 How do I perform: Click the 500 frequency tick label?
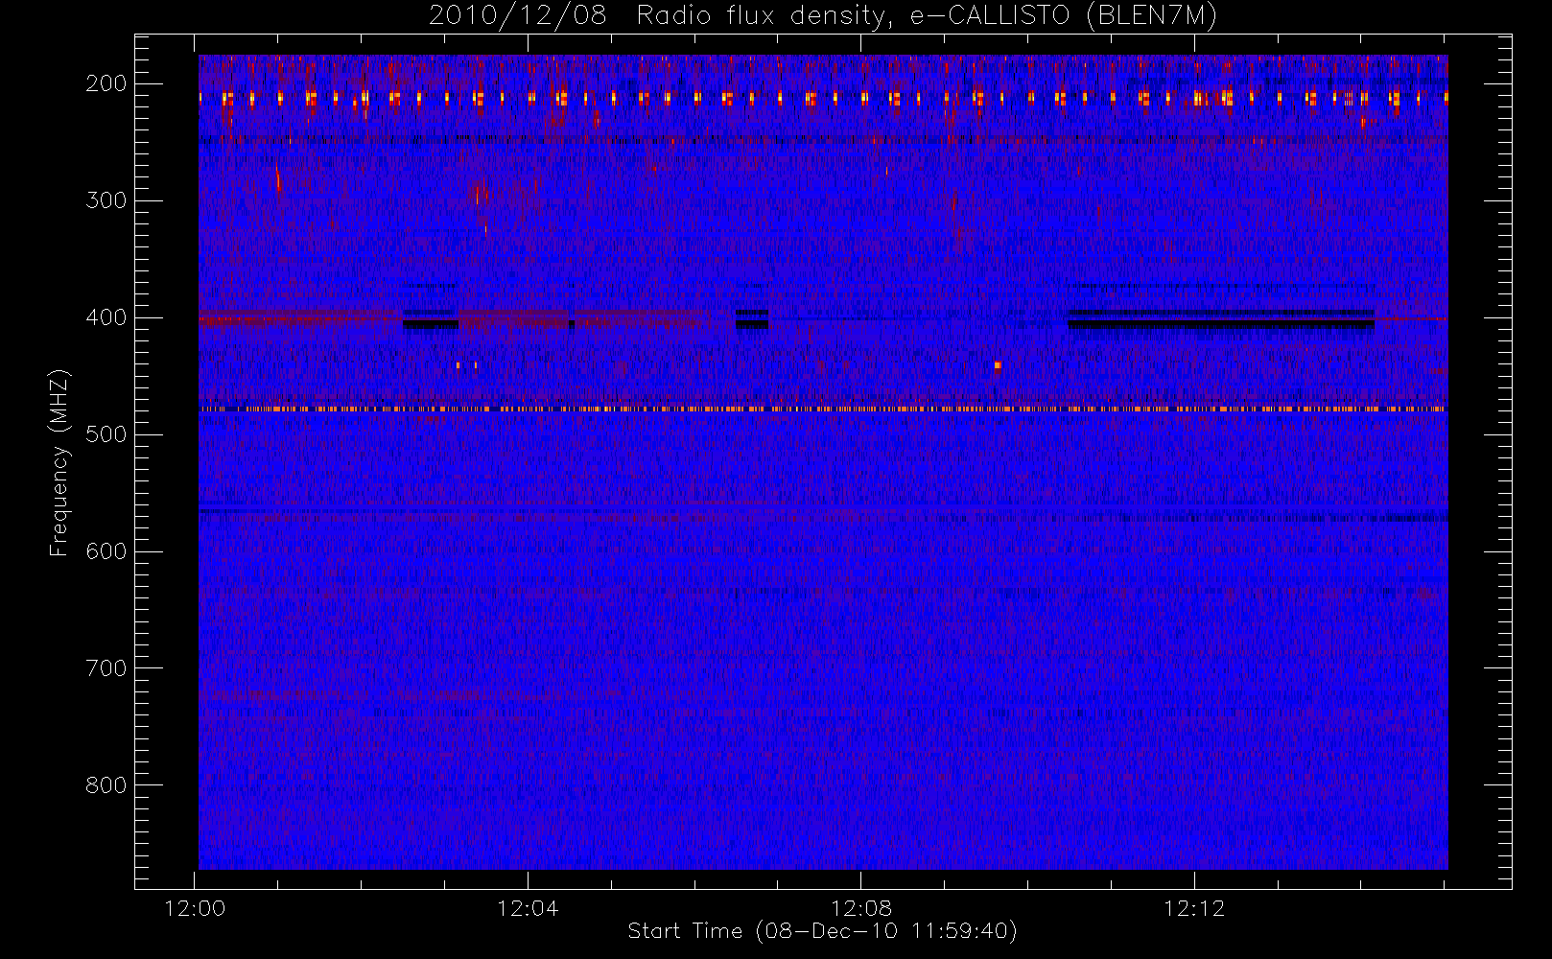pos(106,434)
